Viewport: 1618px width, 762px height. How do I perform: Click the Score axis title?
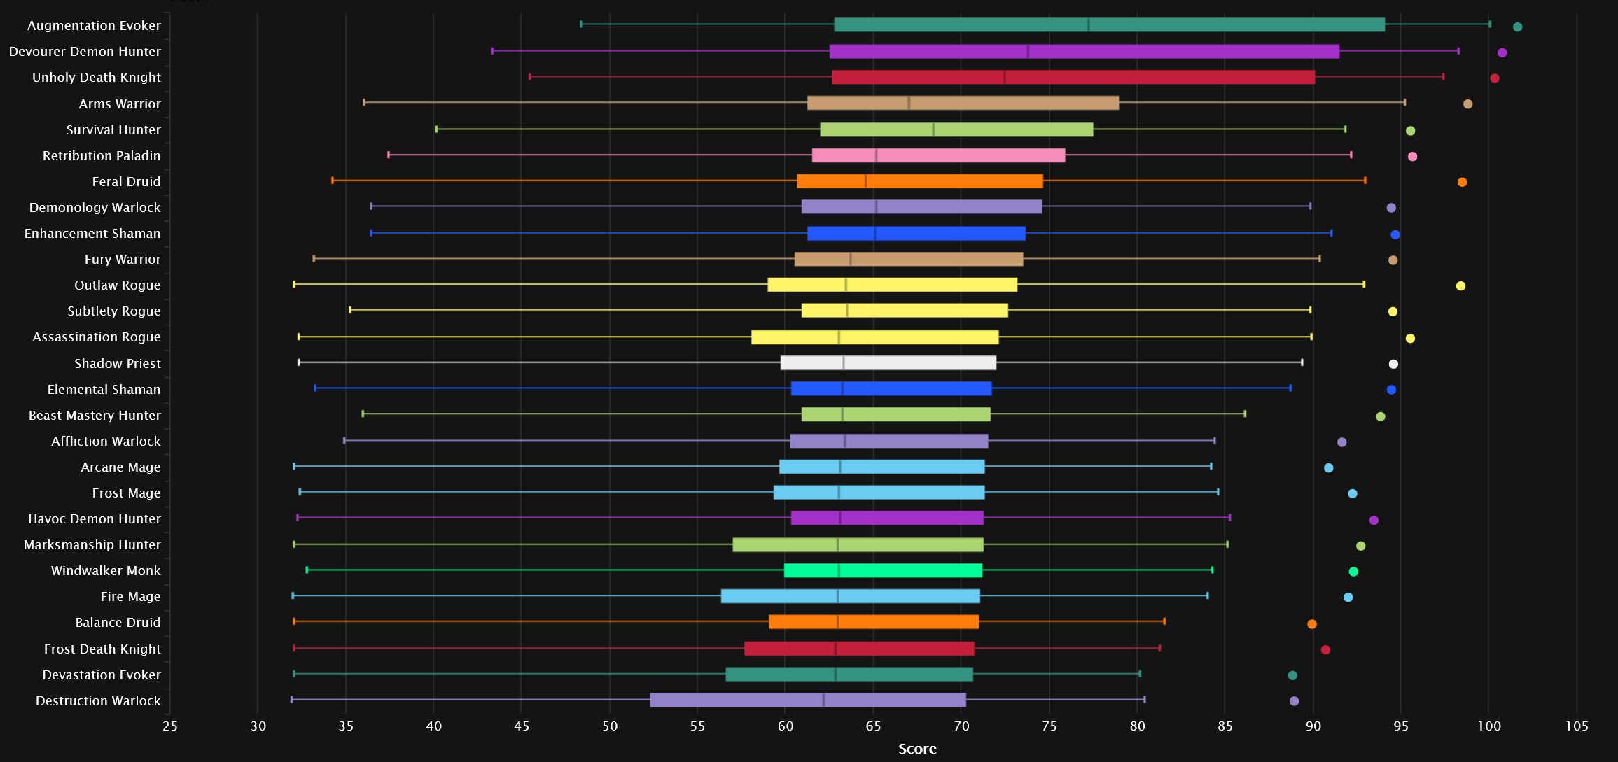[x=917, y=749]
